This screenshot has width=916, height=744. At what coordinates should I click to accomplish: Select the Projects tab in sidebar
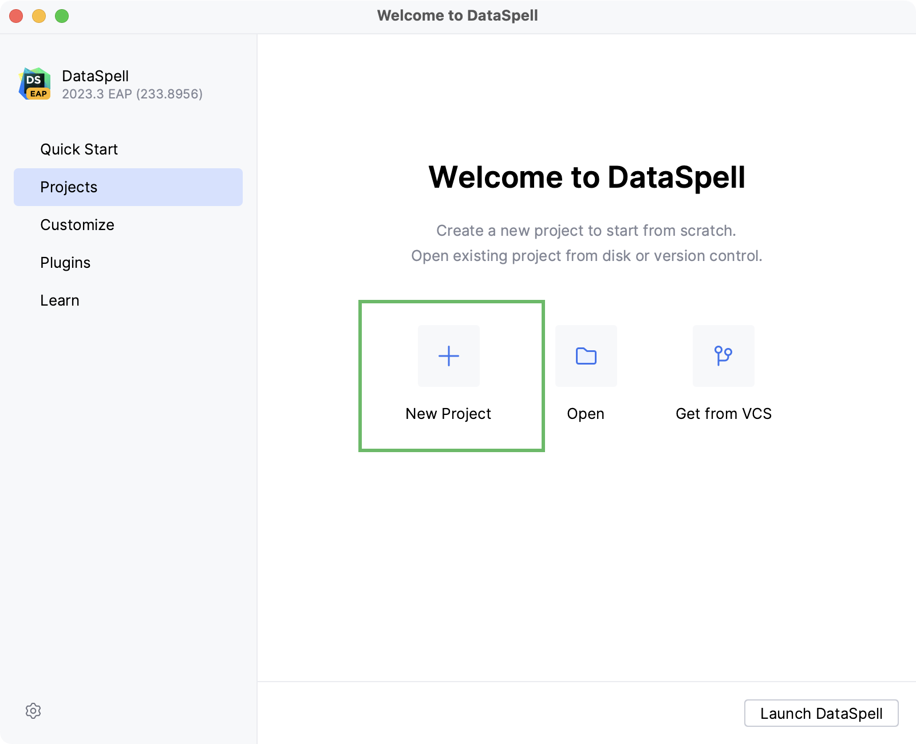pyautogui.click(x=69, y=187)
